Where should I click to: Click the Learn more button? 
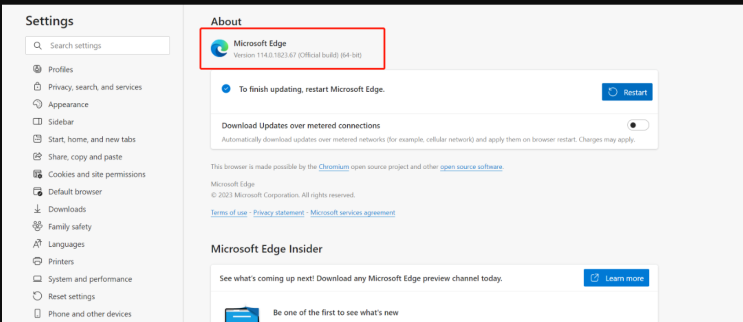(616, 278)
